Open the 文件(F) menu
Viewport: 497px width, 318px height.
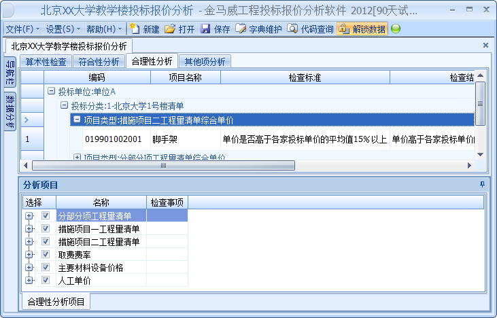(x=21, y=29)
